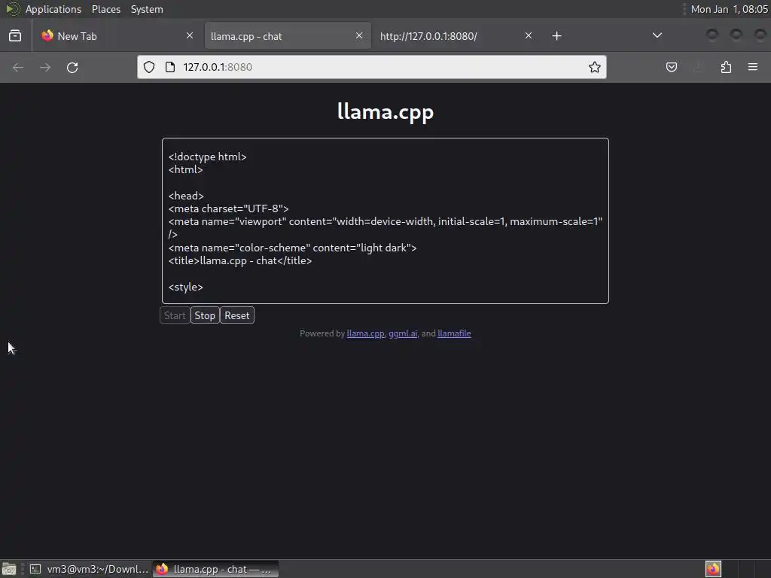Switch to the http://127.0.0.1:8080/ tab
This screenshot has height=578, width=771.
click(x=457, y=36)
